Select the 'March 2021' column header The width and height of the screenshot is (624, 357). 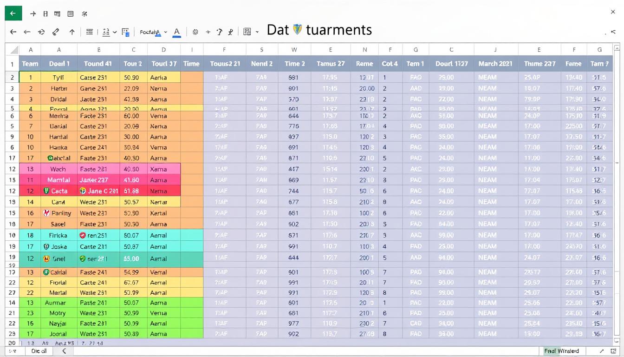(x=495, y=64)
